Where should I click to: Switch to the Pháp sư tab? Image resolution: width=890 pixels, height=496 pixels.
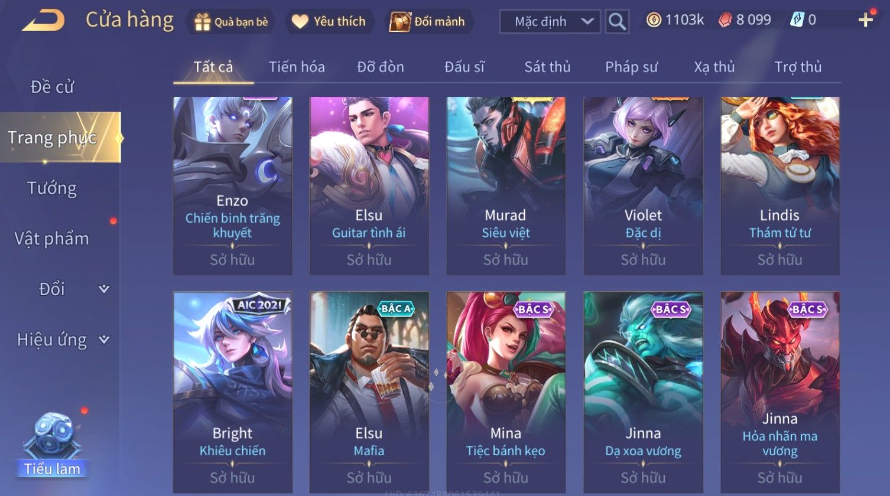point(631,67)
